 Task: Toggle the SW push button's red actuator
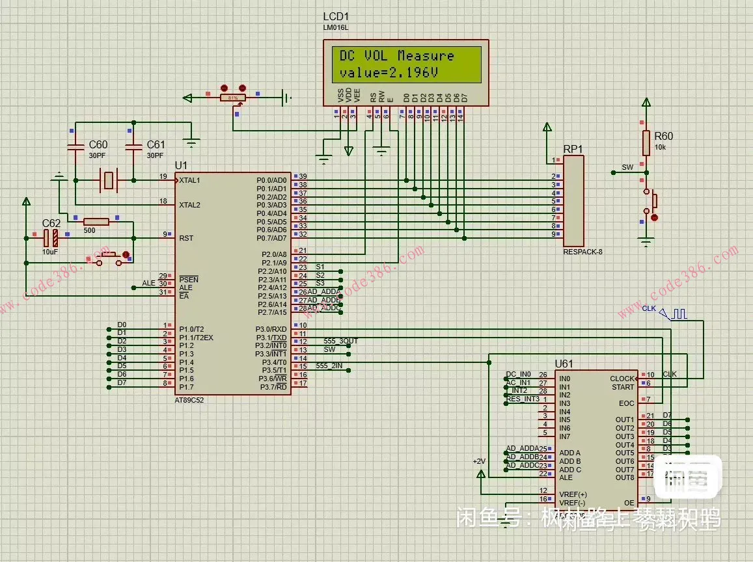(x=655, y=217)
